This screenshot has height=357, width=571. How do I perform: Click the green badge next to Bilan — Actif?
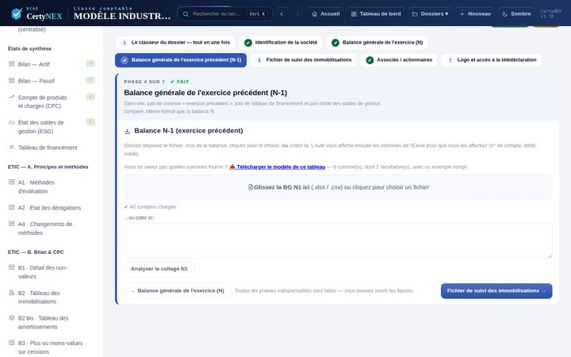90,63
